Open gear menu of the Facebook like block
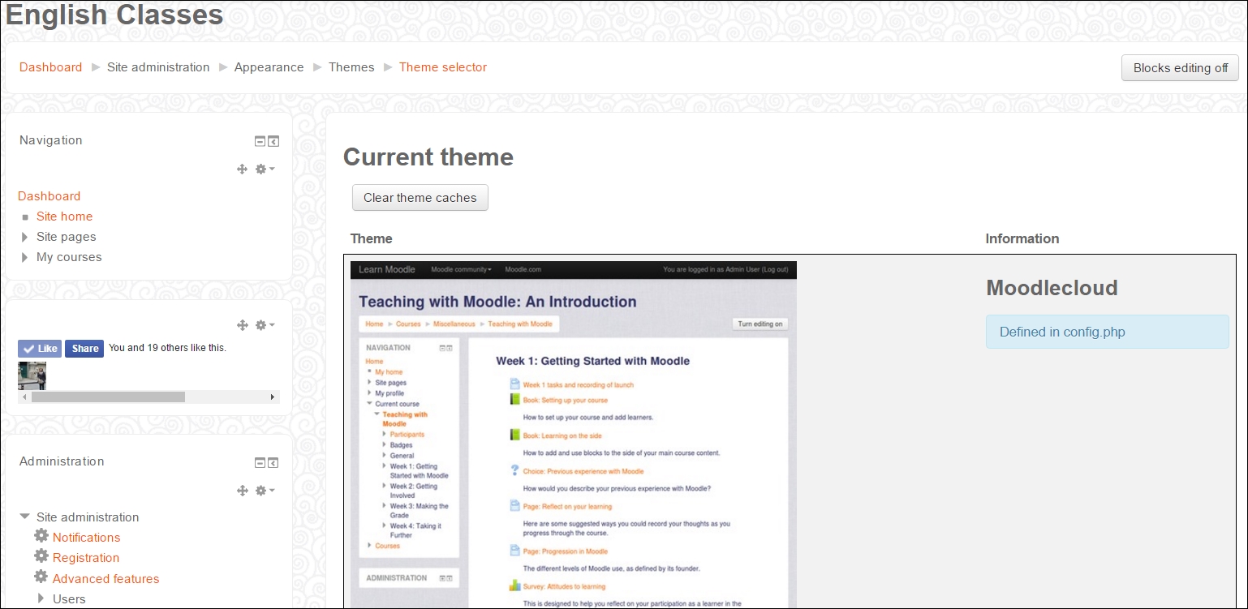Image resolution: width=1248 pixels, height=609 pixels. coord(265,325)
